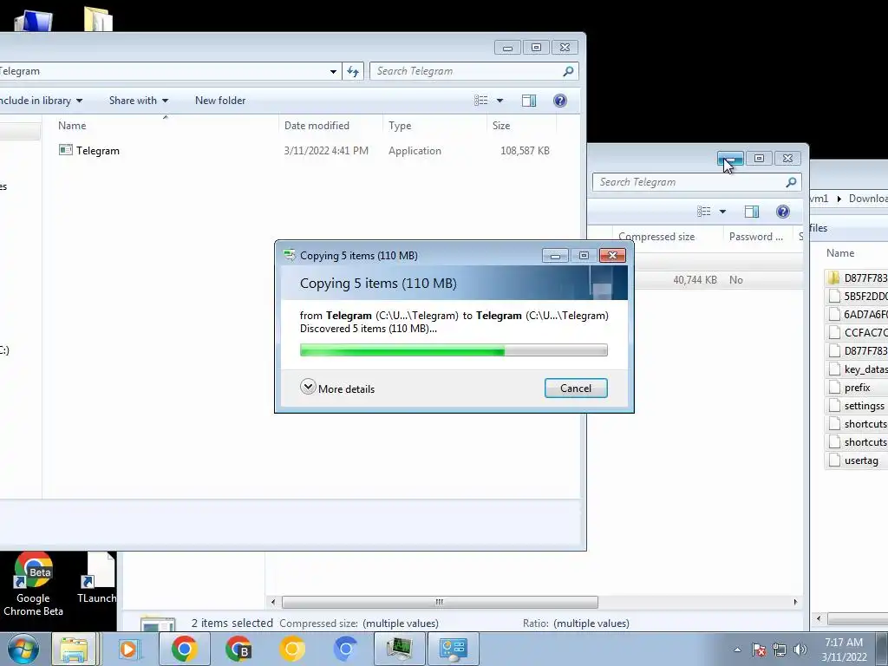This screenshot has height=666, width=888.
Task: Open Chrome Beta from taskbar
Action: (x=238, y=649)
